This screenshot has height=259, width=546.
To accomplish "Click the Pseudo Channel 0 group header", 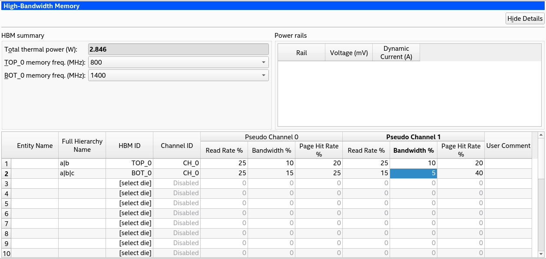I will [271, 137].
